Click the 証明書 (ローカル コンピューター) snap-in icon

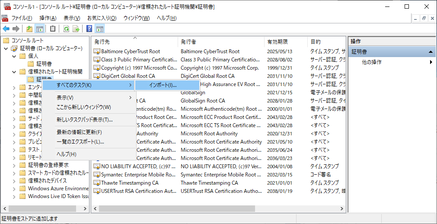(x=14, y=48)
